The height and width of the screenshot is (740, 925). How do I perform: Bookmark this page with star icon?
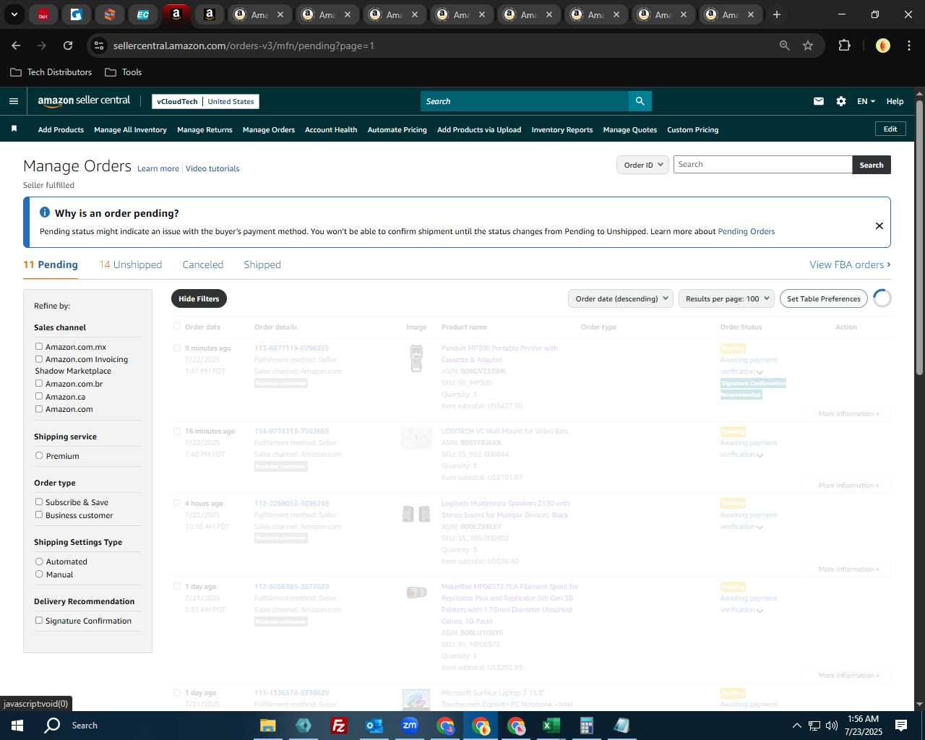click(x=808, y=46)
